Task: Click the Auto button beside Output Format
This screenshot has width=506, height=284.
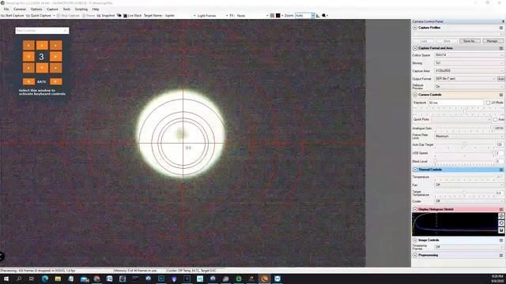Action: click(x=500, y=79)
